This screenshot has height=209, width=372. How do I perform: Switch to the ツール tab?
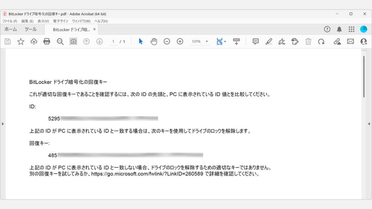[x=31, y=29]
